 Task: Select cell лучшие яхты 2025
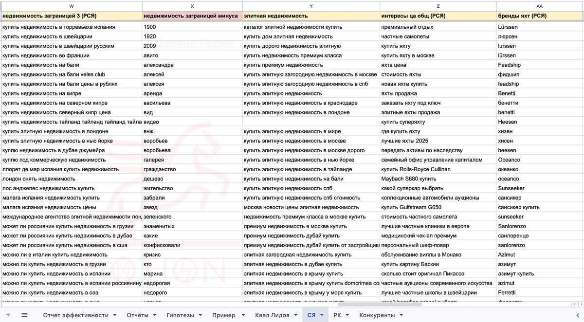(x=438, y=141)
